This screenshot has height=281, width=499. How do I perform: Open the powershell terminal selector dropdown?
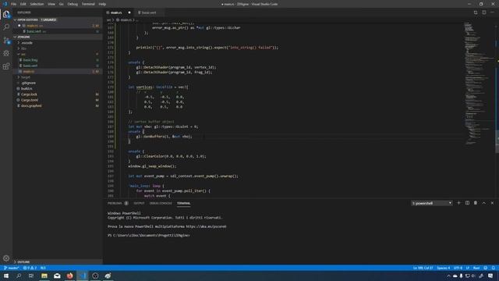pos(431,203)
